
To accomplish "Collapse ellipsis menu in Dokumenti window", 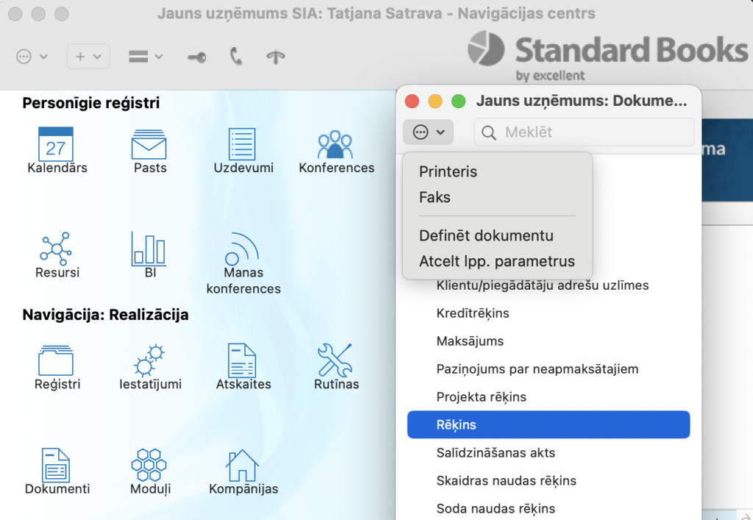I will (429, 132).
